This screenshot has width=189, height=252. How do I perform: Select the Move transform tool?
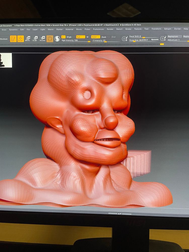tap(28, 39)
